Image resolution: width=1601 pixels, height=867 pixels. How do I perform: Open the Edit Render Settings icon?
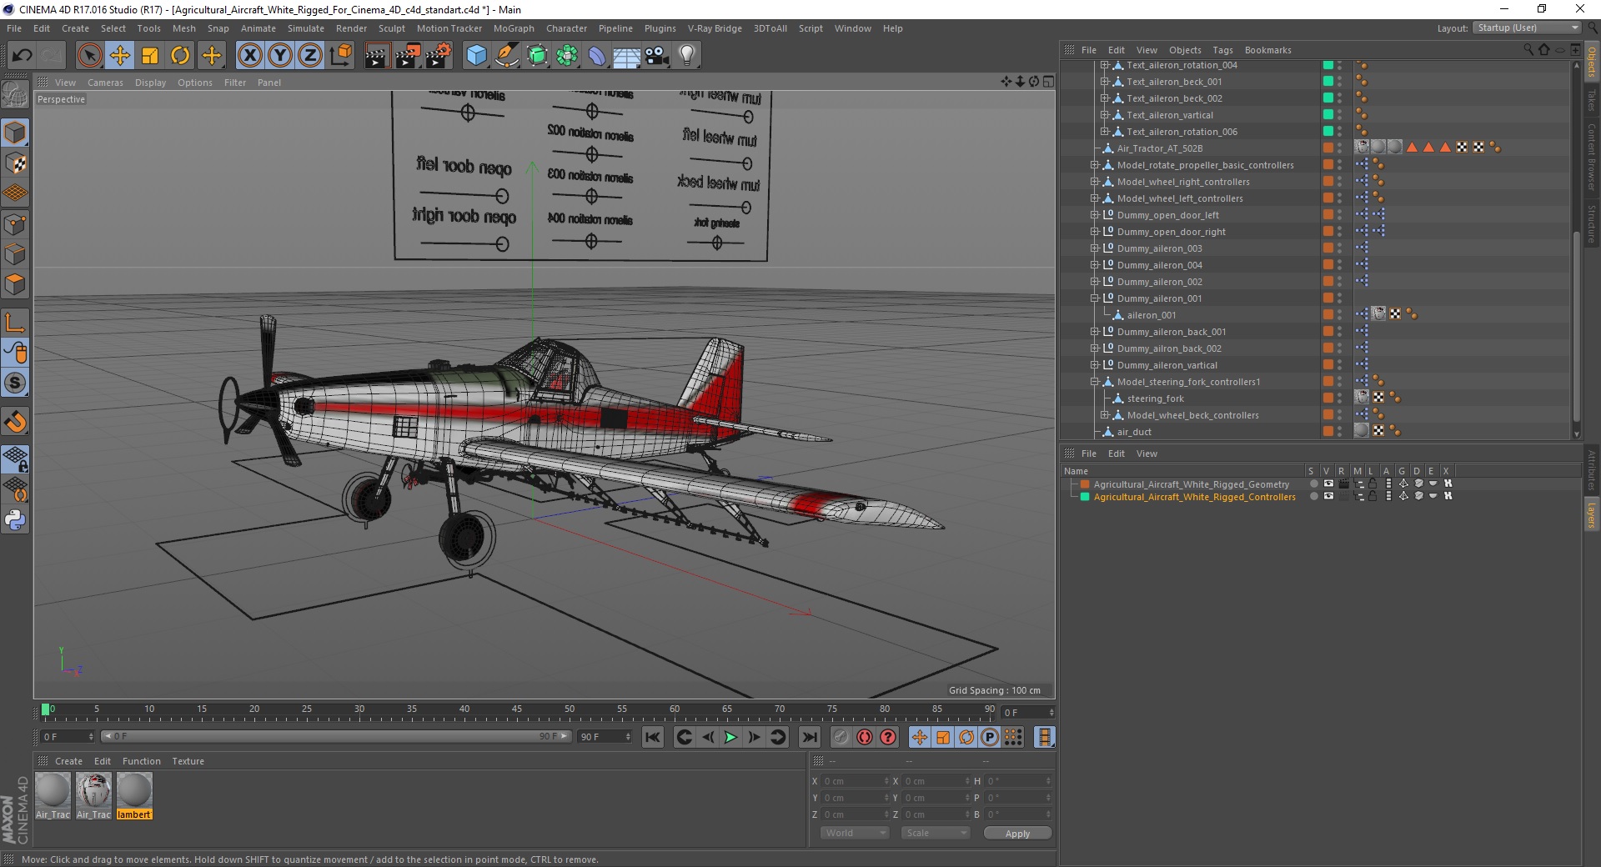tap(439, 56)
